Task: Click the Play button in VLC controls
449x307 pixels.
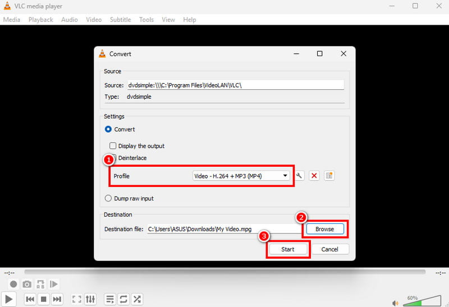Action: point(9,299)
